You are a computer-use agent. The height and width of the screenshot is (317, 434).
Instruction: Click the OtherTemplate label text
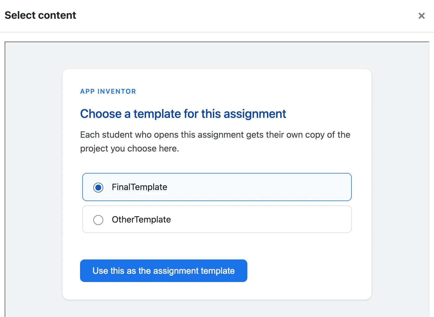point(141,220)
